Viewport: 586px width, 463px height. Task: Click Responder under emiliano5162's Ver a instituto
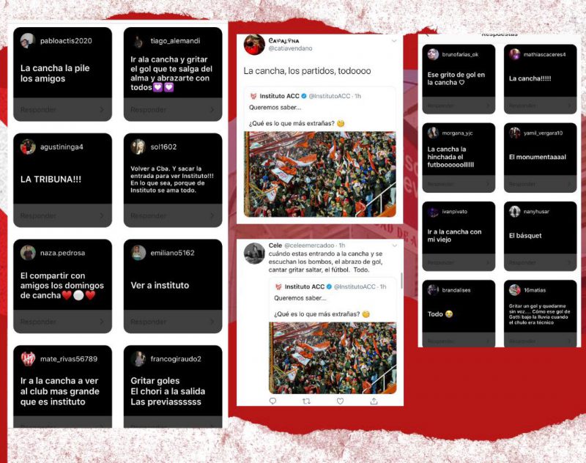(149, 322)
